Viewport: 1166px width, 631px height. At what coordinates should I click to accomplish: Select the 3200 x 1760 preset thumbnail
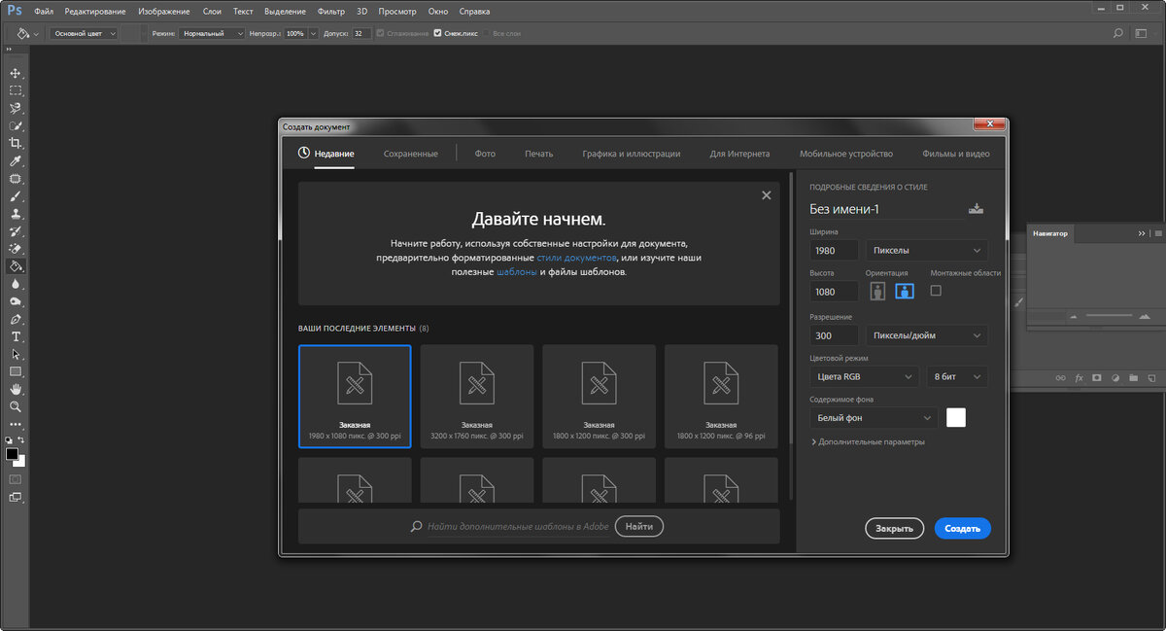click(477, 396)
